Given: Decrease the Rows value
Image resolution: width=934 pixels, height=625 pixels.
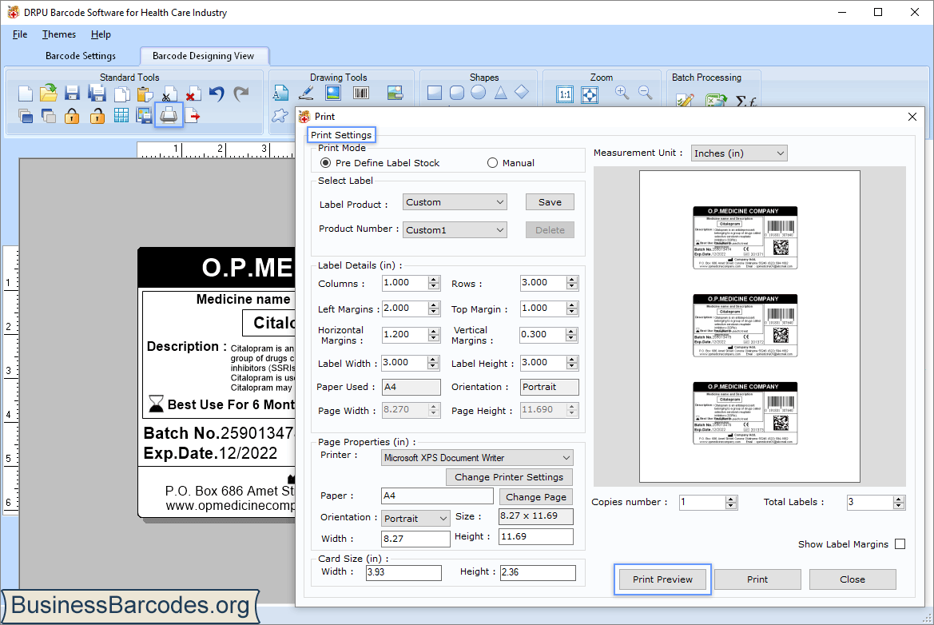Looking at the screenshot, I should [572, 287].
